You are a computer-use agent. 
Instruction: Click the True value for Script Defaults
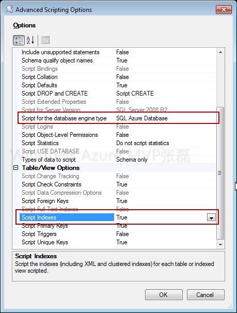pyautogui.click(x=165, y=85)
